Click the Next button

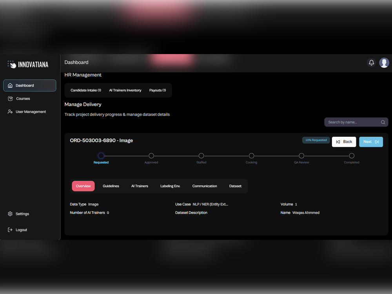[x=371, y=142]
